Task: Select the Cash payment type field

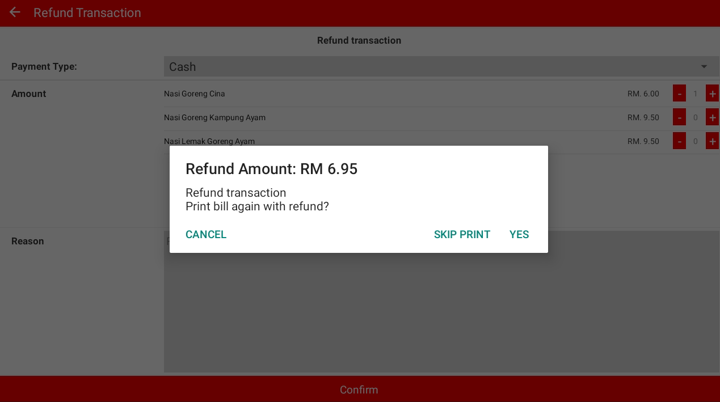Action: coord(441,66)
